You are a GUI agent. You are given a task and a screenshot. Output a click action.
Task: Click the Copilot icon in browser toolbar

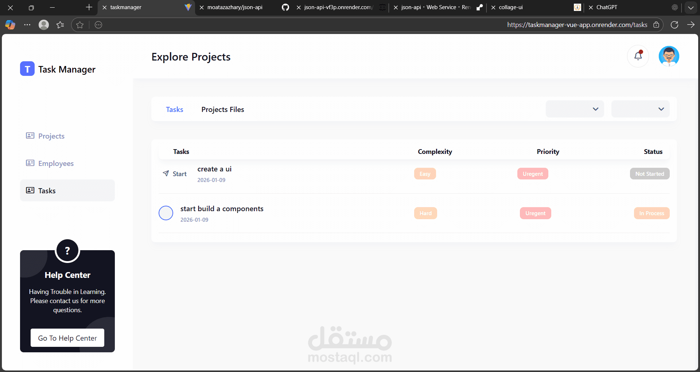(x=10, y=25)
